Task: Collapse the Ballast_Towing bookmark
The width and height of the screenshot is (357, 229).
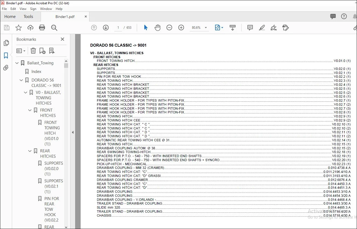Action: (17, 63)
